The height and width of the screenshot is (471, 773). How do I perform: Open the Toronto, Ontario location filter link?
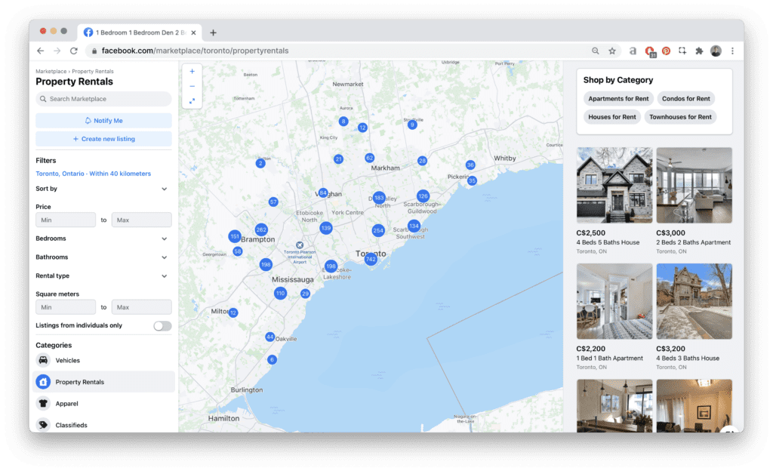click(93, 174)
